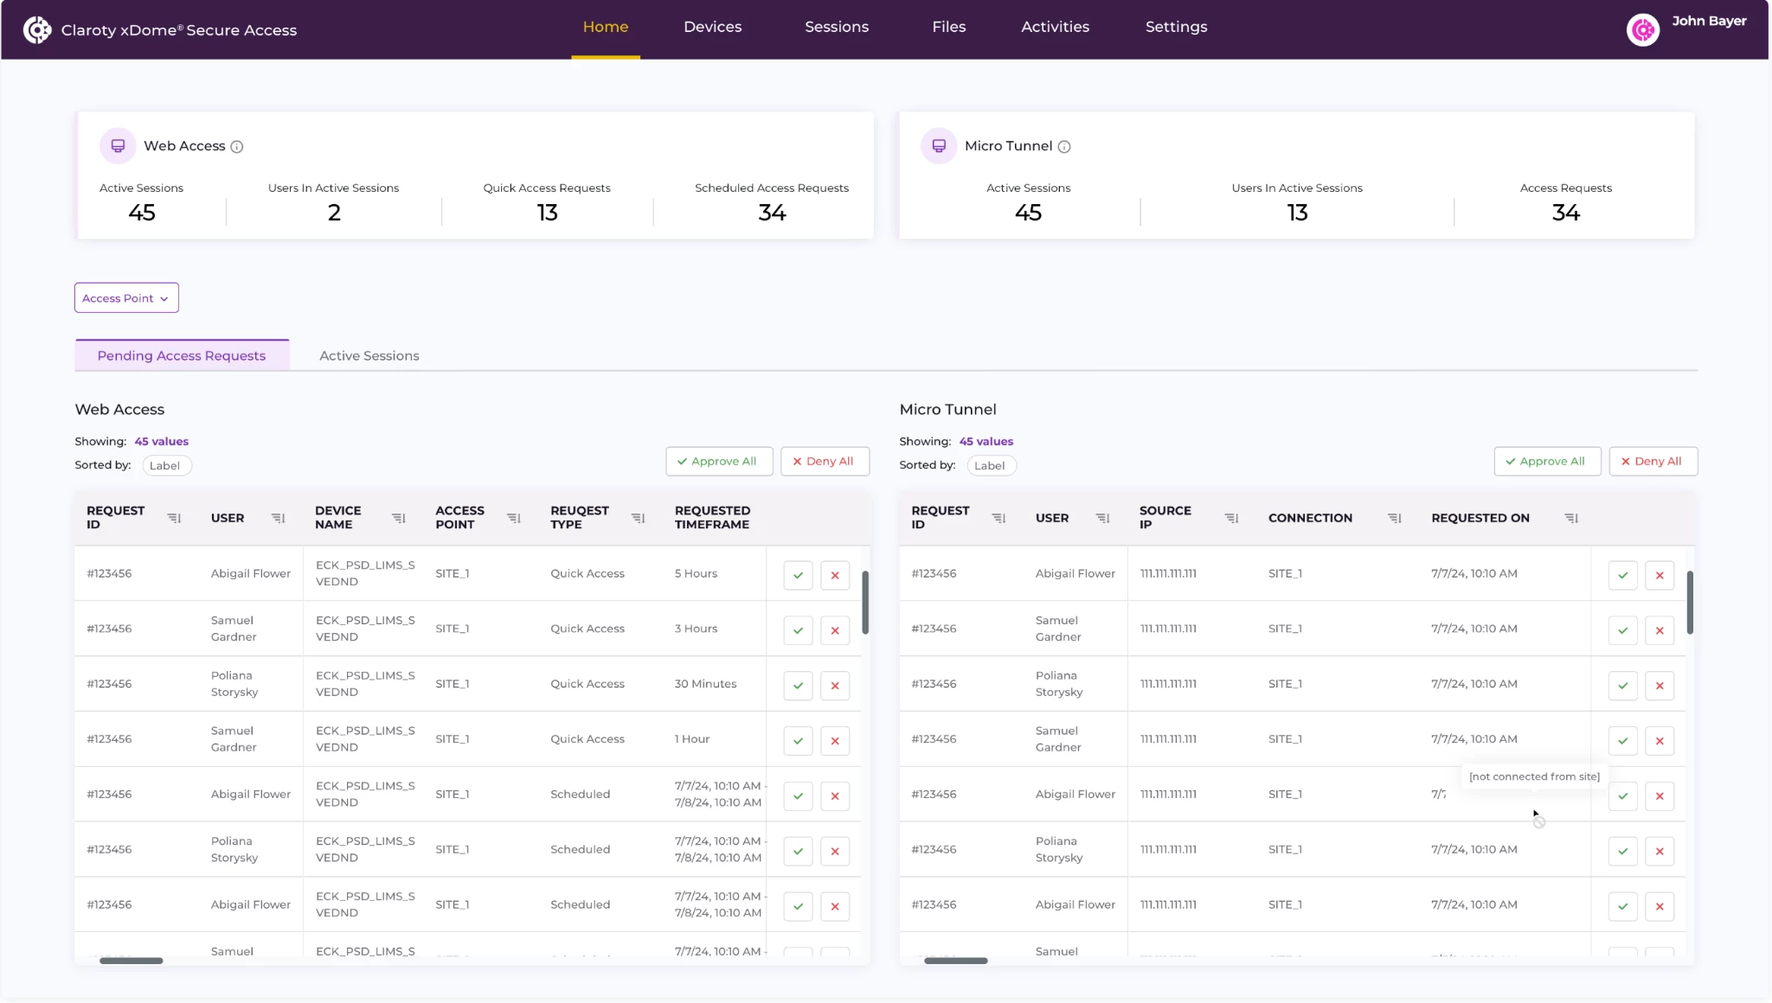This screenshot has width=1772, height=1003.
Task: Sort by Source IP column icon
Action: pyautogui.click(x=1231, y=518)
